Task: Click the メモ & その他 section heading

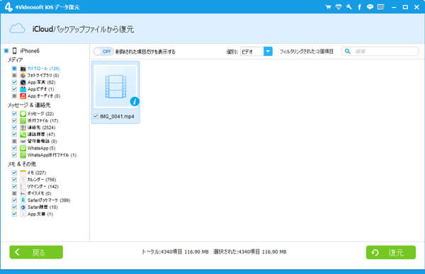Action: coord(22,164)
